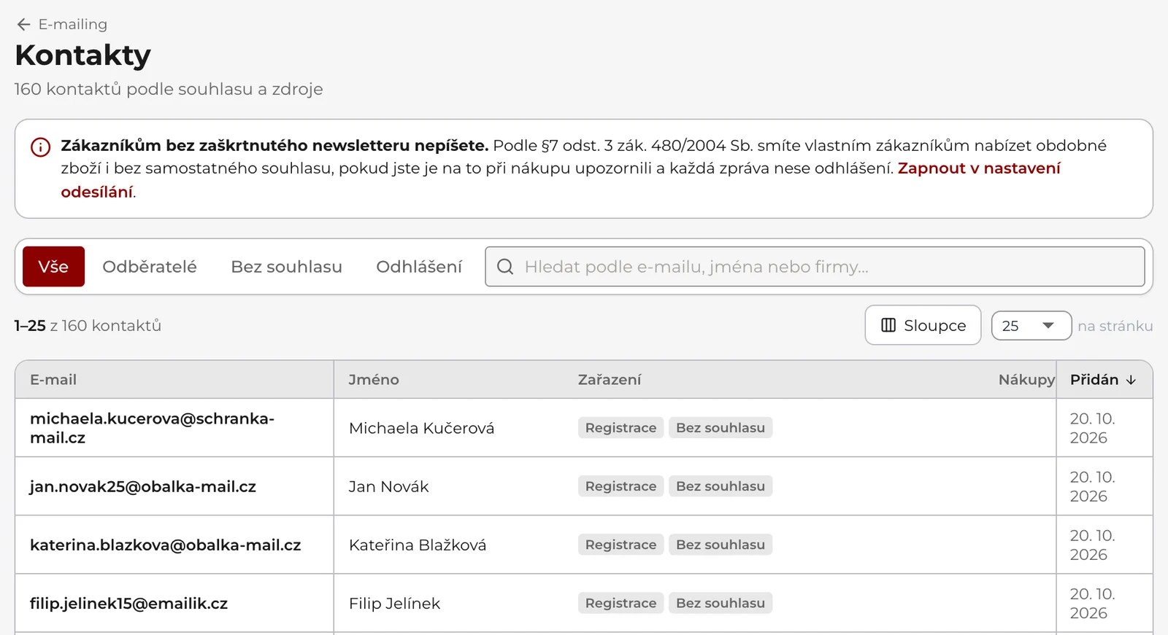Open the Odhlášení tab
1168x635 pixels.
point(419,267)
